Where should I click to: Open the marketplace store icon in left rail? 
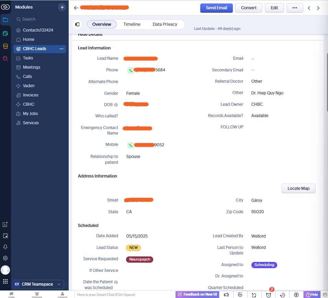pos(5,46)
